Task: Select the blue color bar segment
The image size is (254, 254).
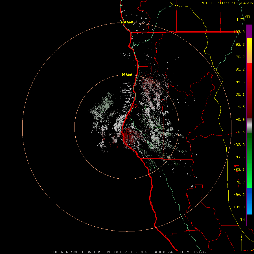Action: point(249,201)
